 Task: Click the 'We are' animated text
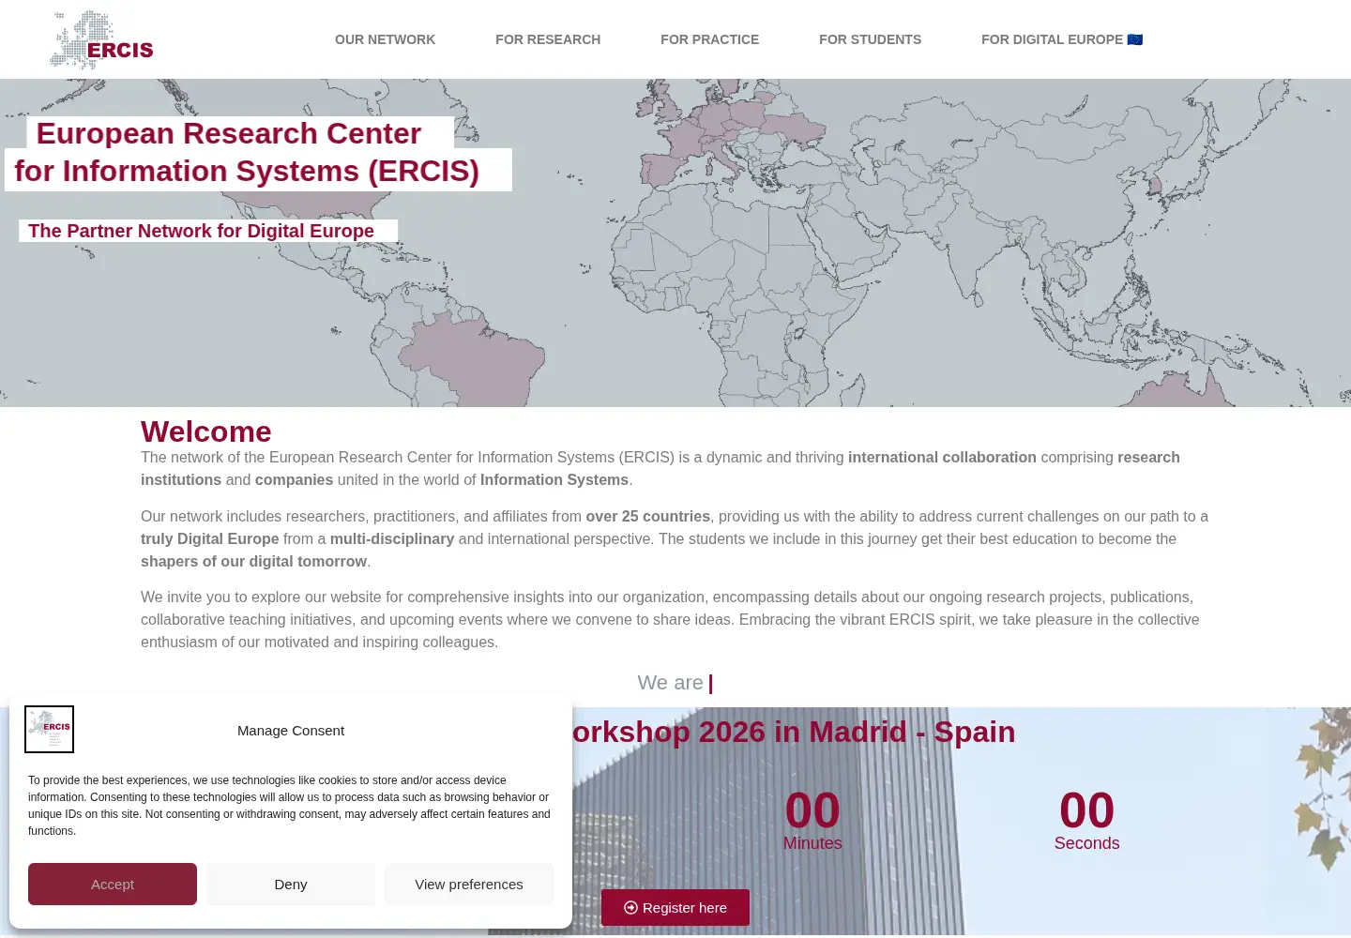coord(675,683)
